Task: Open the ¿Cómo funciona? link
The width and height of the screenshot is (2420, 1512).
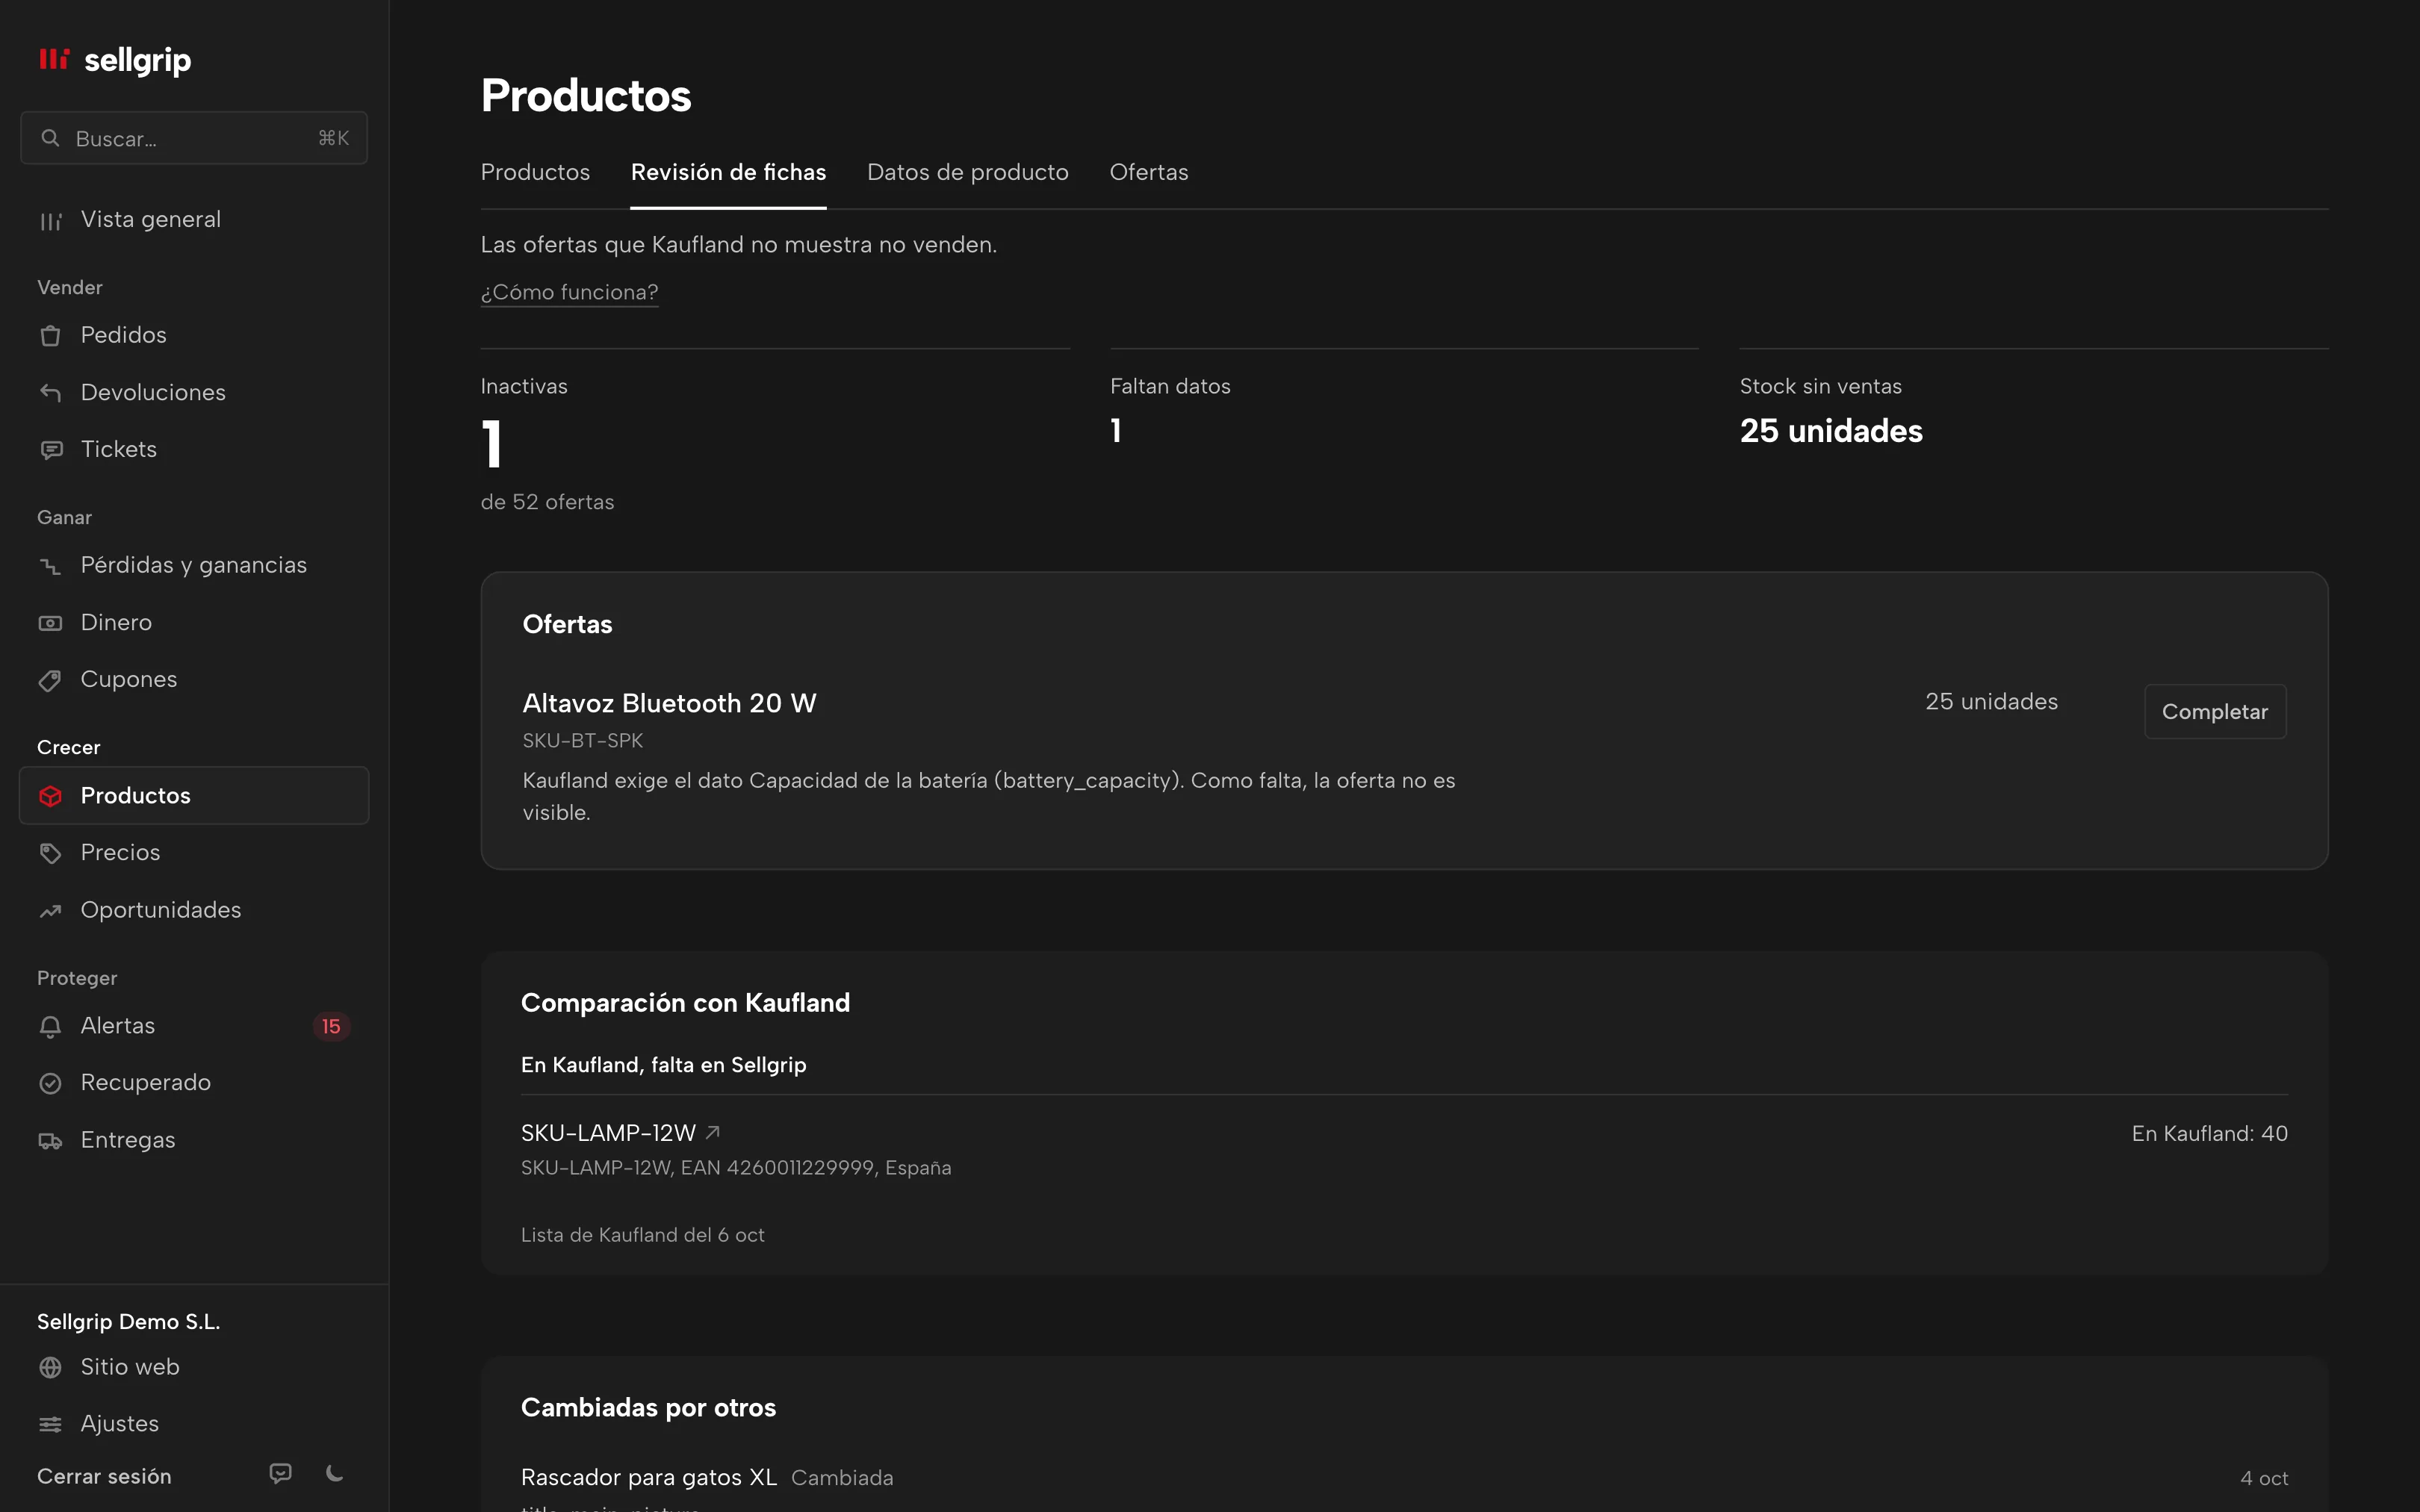Action: point(569,292)
